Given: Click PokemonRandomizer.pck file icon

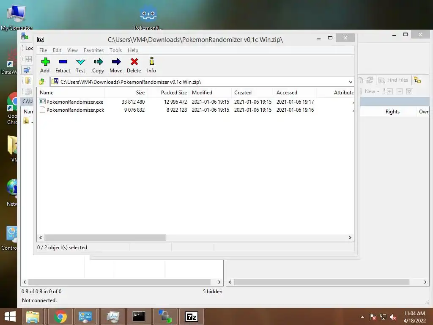Looking at the screenshot, I should pyautogui.click(x=42, y=110).
